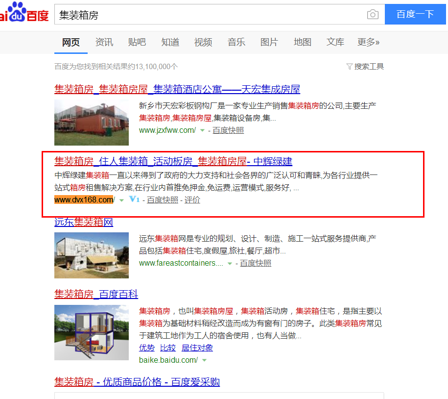Open the 视频 tab
The height and width of the screenshot is (399, 448).
[203, 42]
